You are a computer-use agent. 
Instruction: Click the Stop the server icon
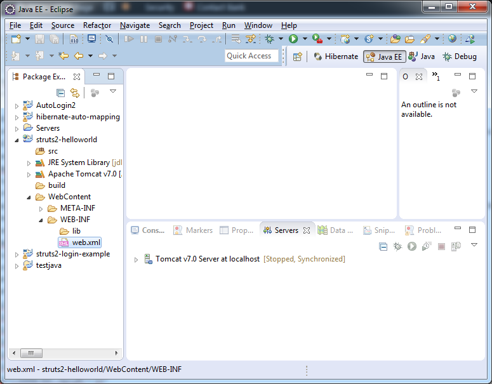point(441,246)
